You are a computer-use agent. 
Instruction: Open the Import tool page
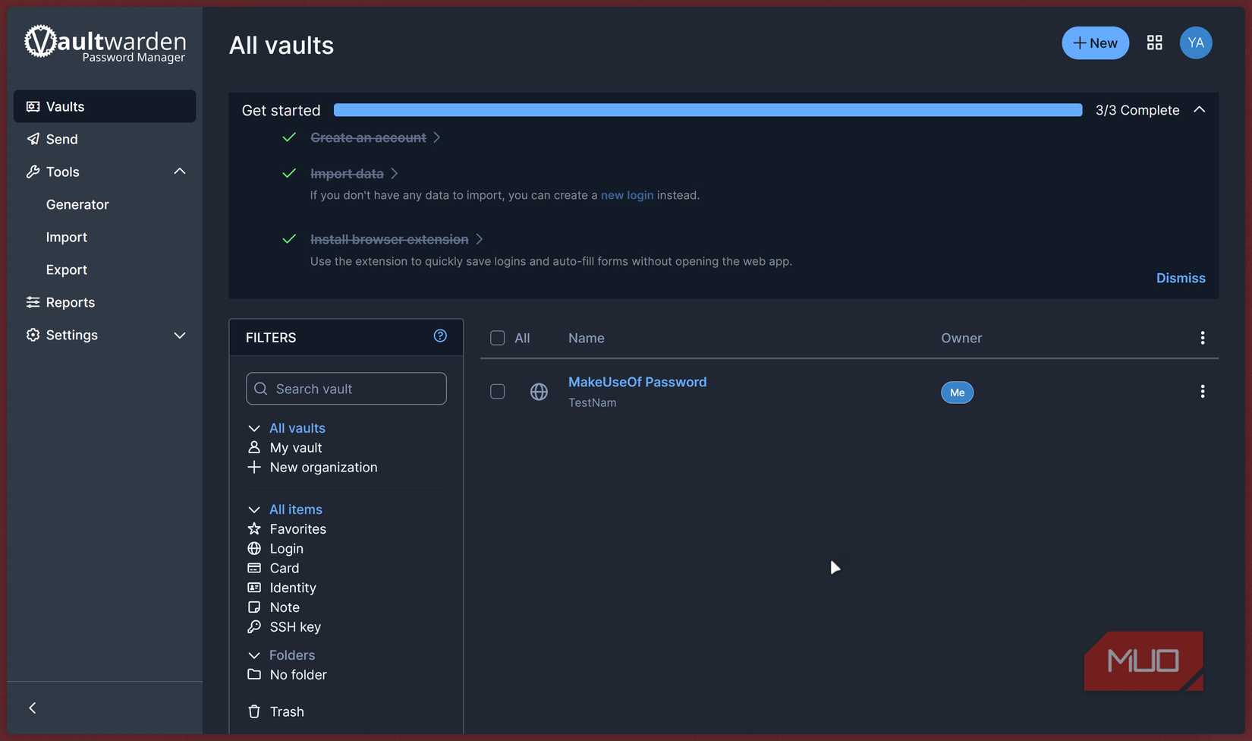pos(67,237)
